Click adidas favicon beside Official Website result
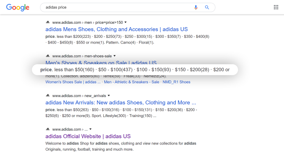This screenshot has width=284, height=159. pyautogui.click(x=47, y=129)
